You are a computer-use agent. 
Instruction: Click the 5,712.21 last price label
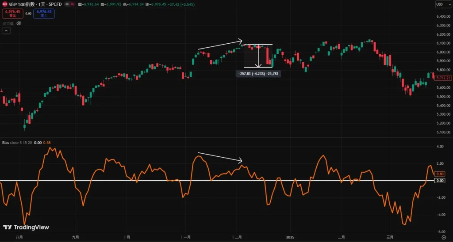[443, 78]
